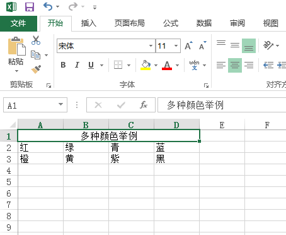Apply yellow fill color with bucket icon
This screenshot has width=286, height=235.
click(146, 65)
